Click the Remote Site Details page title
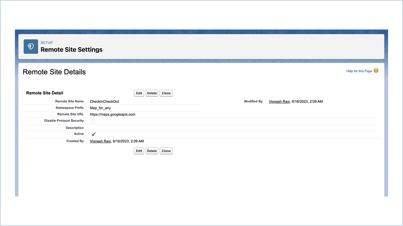The width and height of the screenshot is (403, 226). click(x=54, y=72)
